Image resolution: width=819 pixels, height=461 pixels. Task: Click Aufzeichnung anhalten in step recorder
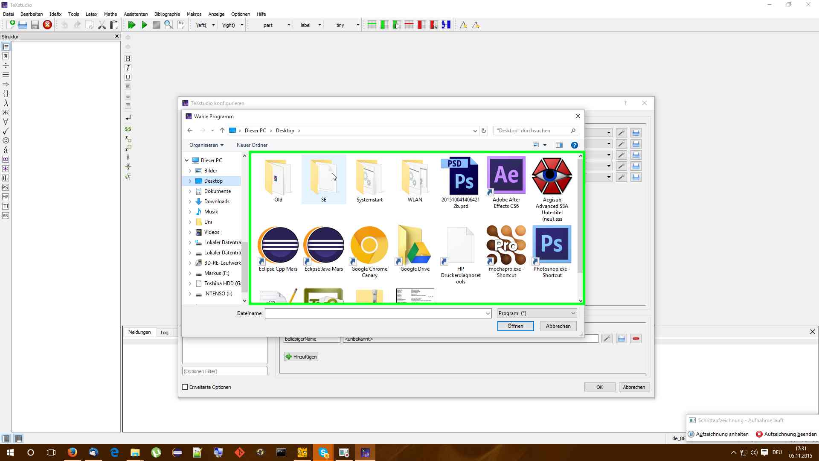(x=718, y=434)
